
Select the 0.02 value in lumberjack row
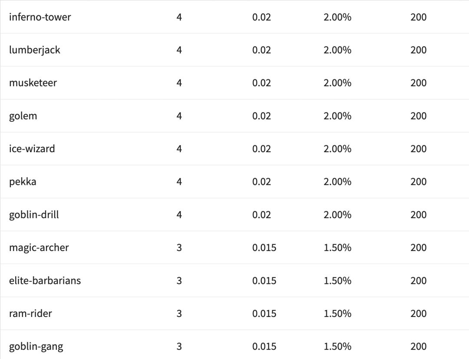(261, 50)
